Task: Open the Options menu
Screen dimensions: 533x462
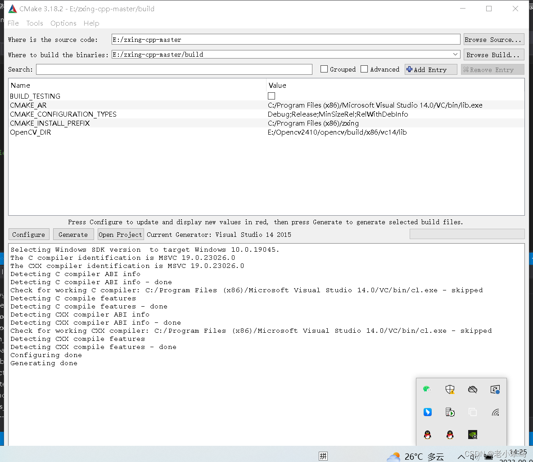Action: pyautogui.click(x=63, y=23)
